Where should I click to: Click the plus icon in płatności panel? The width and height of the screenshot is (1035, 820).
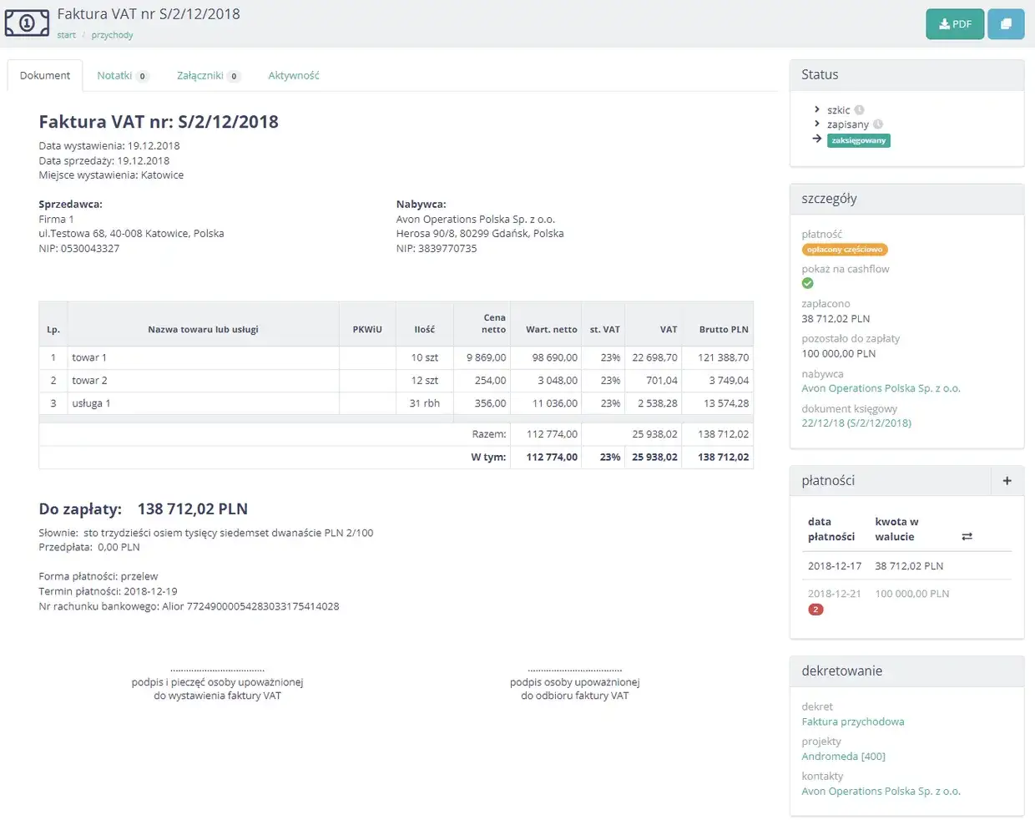pyautogui.click(x=1007, y=481)
